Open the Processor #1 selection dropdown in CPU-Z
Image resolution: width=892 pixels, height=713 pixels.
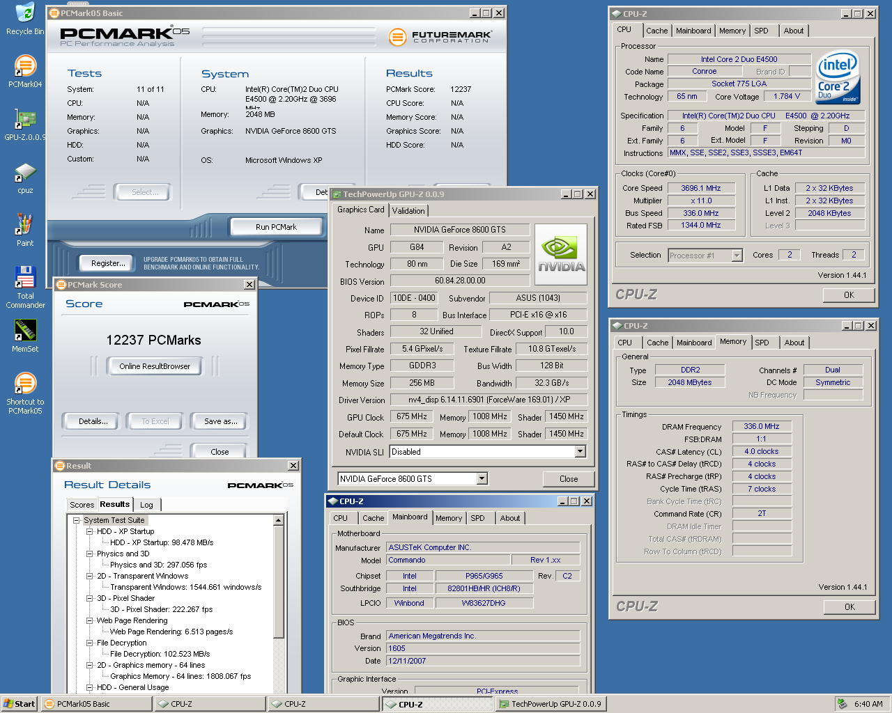coord(737,256)
